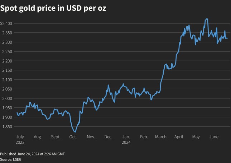Viewport: 231px width, 163px height.
Task: Click the $2,400 y-axis label
Action: click(6, 23)
